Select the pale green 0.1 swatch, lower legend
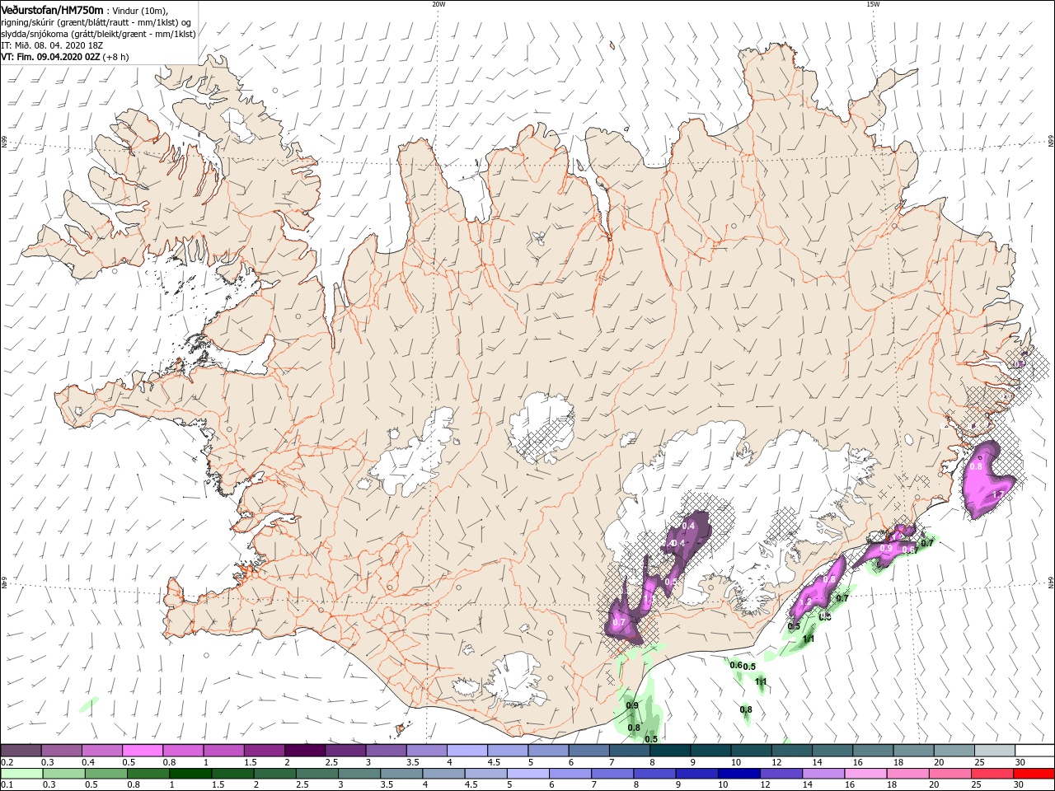 (21, 773)
